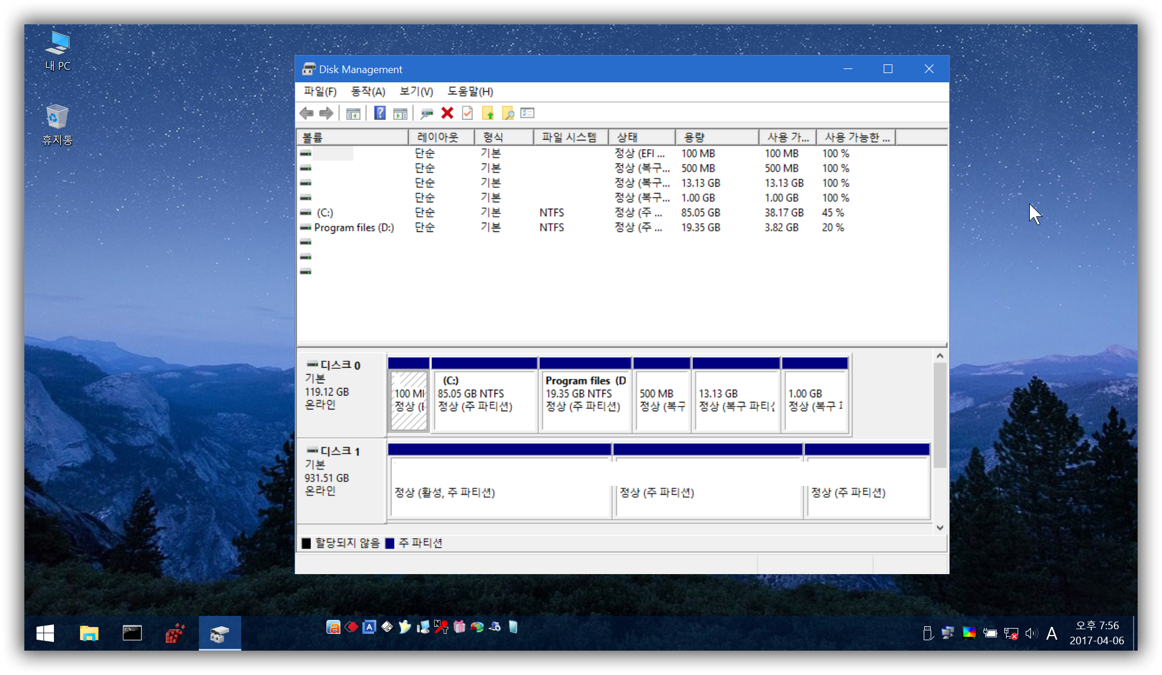Open the 보기(V) menu
This screenshot has height=675, width=1162.
[416, 92]
